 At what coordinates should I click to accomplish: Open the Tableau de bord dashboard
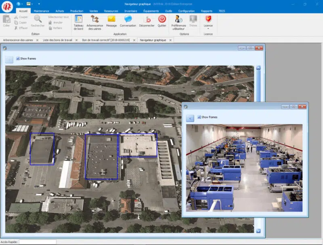click(x=78, y=22)
